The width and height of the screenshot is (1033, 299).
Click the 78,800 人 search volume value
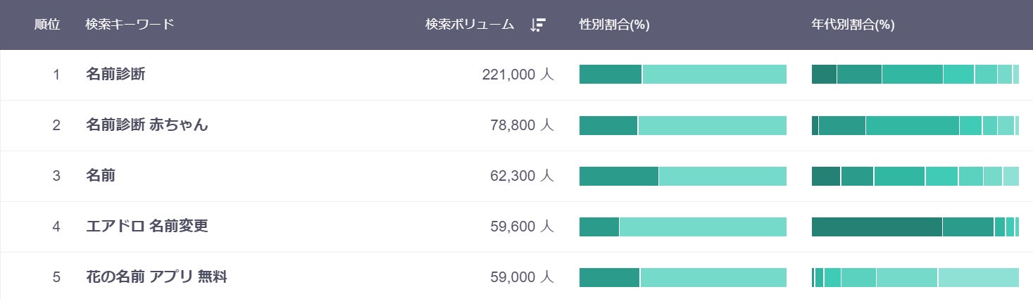pos(522,125)
